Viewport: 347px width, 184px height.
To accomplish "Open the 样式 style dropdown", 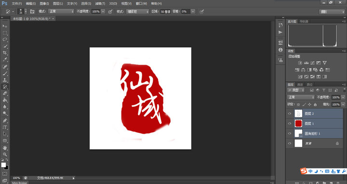I will [x=137, y=12].
